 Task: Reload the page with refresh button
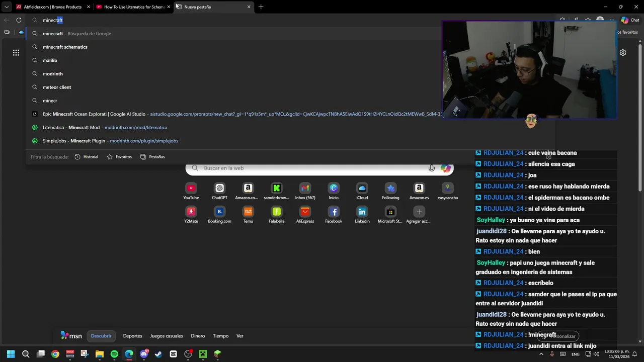pos(19,20)
